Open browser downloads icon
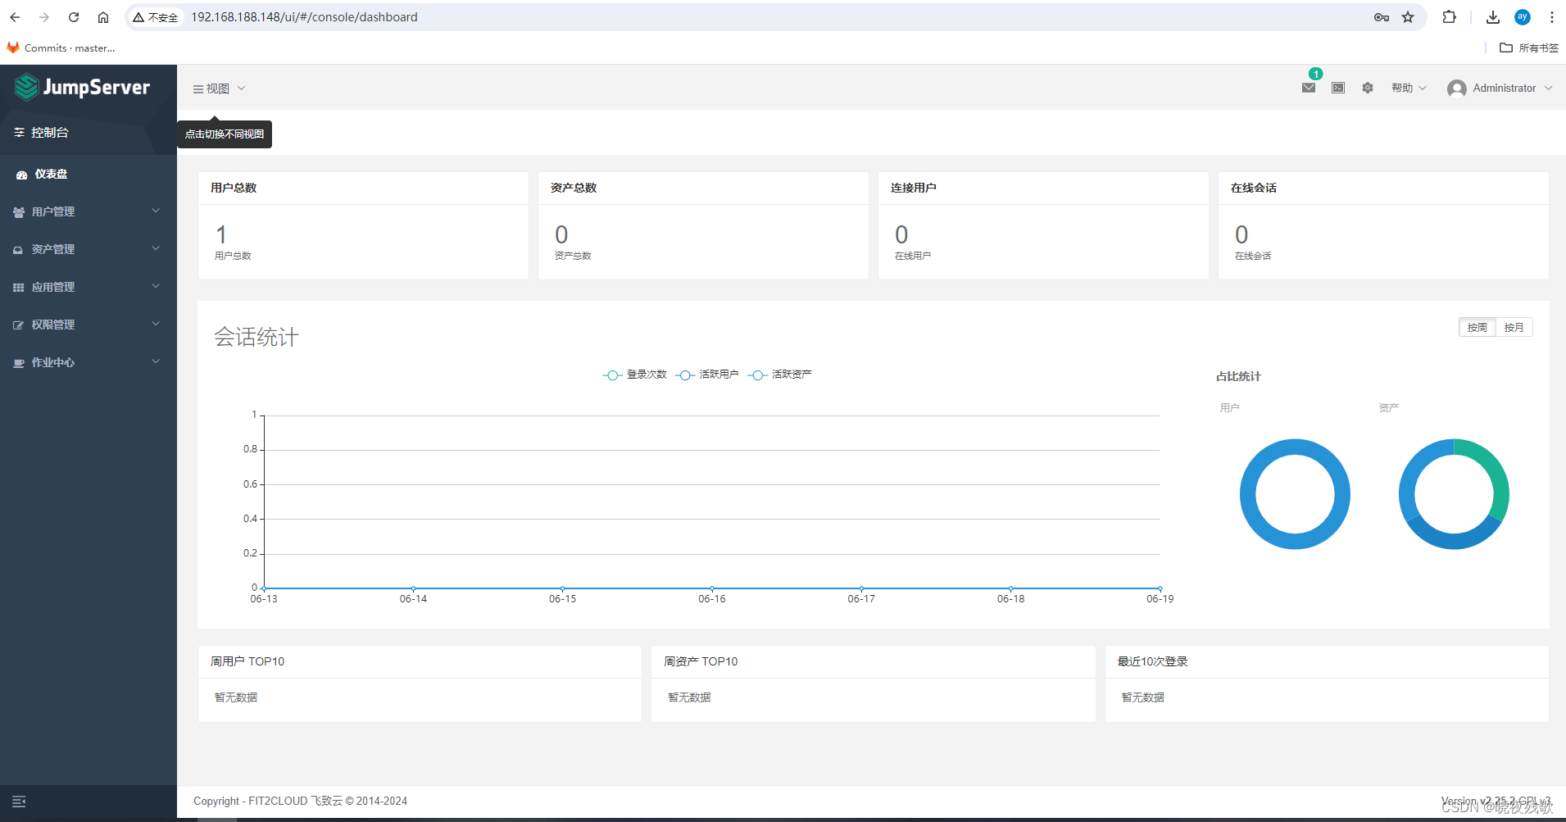The height and width of the screenshot is (822, 1566). pyautogui.click(x=1493, y=17)
